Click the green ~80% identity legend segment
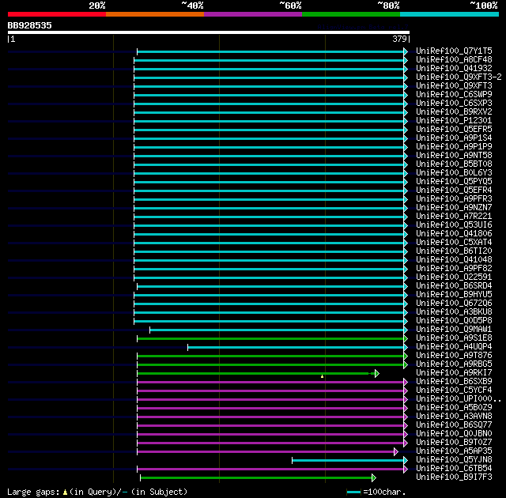The image size is (506, 498). (351, 14)
